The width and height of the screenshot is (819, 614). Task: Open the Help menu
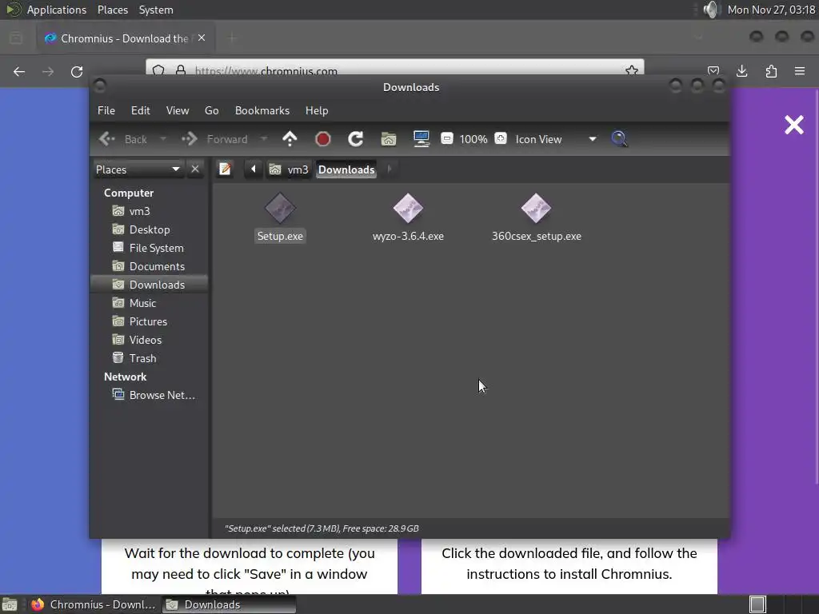(x=317, y=110)
